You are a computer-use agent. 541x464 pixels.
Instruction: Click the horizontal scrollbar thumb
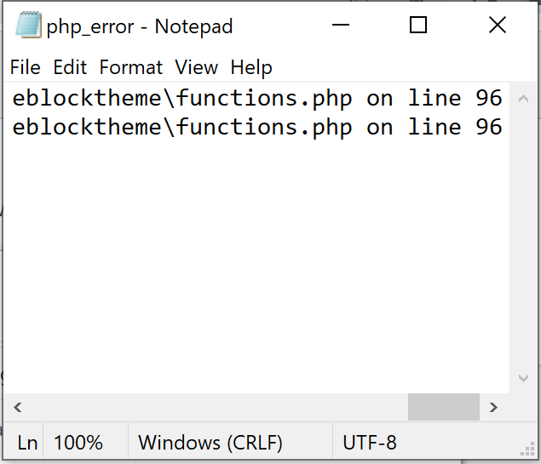444,408
